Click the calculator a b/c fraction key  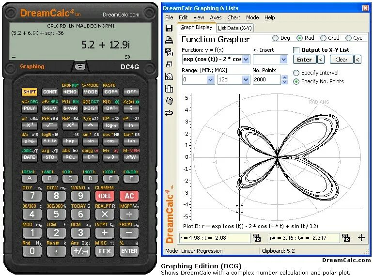30,141
